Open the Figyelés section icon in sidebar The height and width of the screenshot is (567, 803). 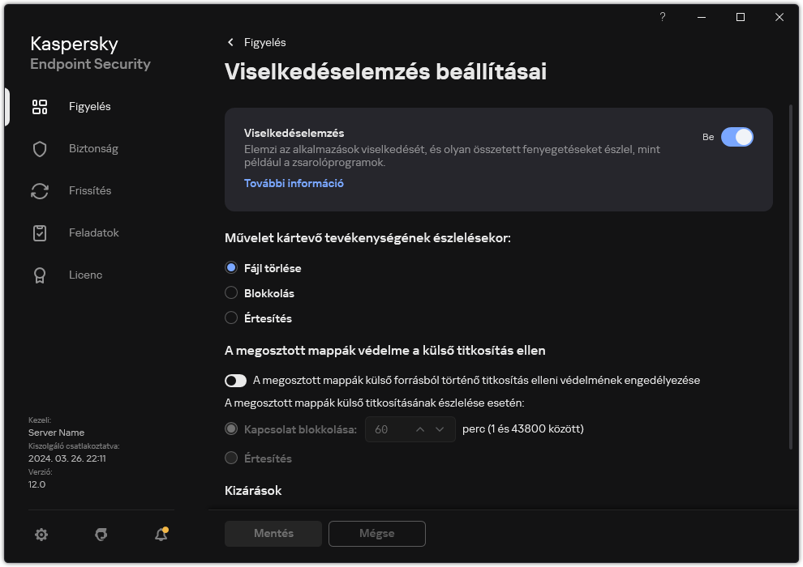40,106
